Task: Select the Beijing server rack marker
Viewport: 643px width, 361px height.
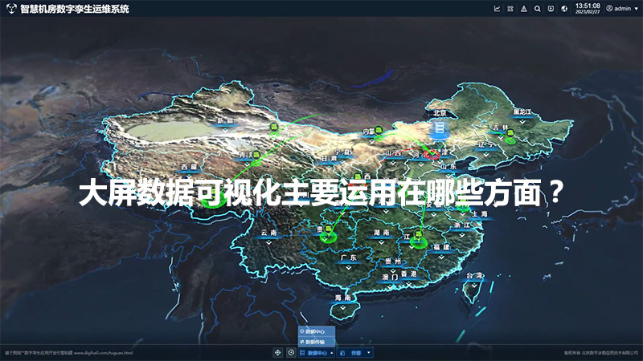Action: (439, 128)
